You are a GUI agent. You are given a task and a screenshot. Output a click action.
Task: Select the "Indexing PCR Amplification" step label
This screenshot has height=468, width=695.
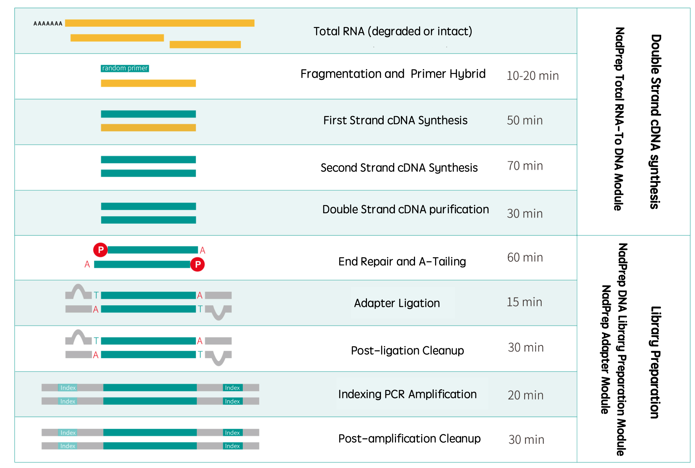tap(407, 394)
